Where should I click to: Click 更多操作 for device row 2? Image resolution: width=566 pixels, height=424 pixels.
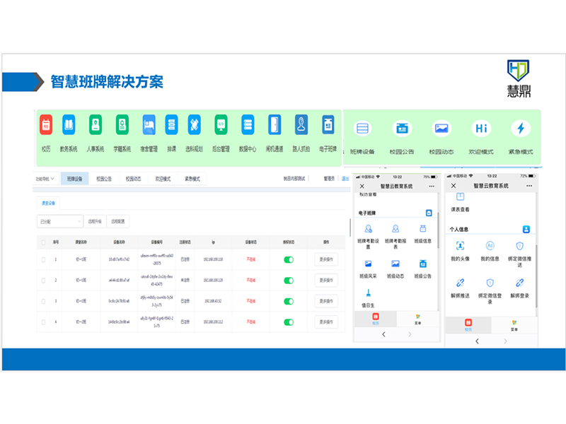pos(326,280)
